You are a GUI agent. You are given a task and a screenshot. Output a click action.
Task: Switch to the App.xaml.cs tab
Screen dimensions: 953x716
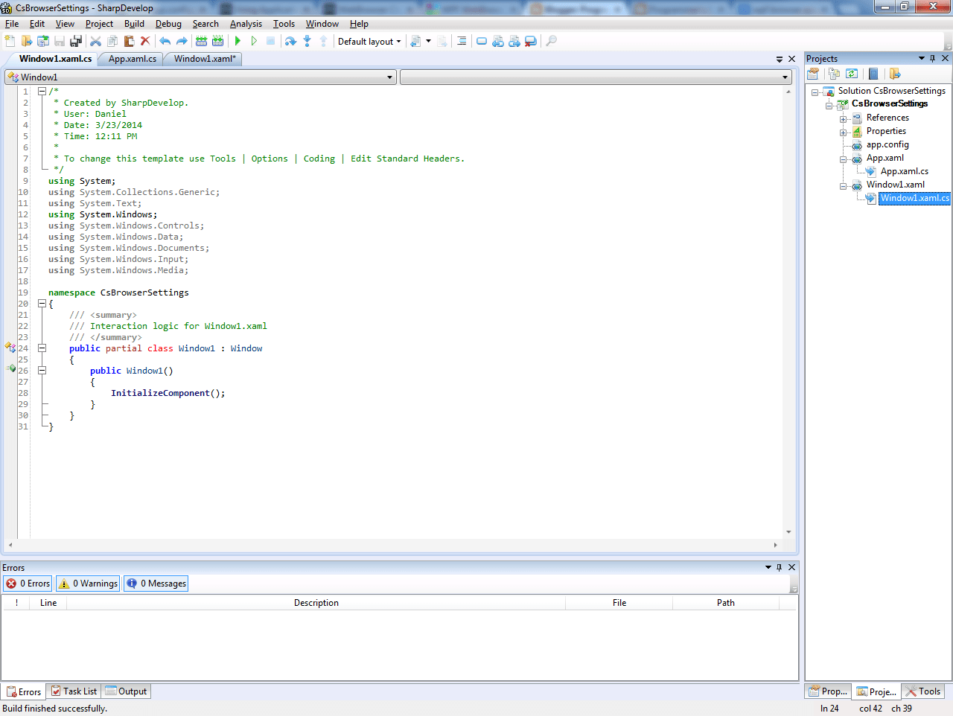pyautogui.click(x=130, y=59)
